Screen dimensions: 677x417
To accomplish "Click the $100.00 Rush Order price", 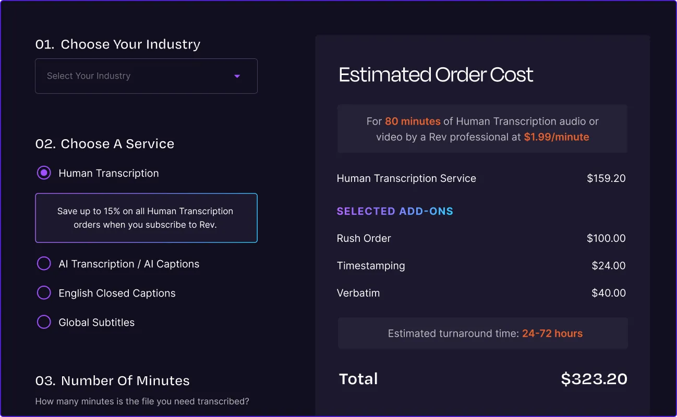I will tap(606, 238).
